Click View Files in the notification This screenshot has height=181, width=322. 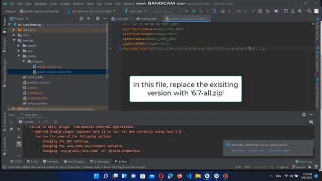pyautogui.click(x=237, y=151)
